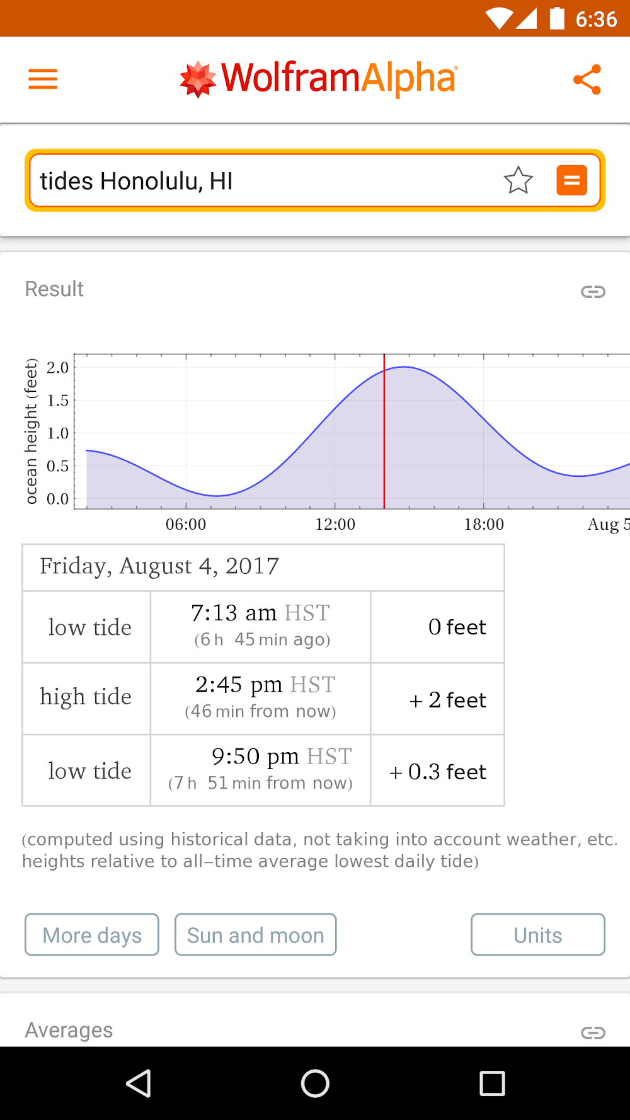Viewport: 630px width, 1120px height.
Task: Tap the orange compute button
Action: coord(571,181)
